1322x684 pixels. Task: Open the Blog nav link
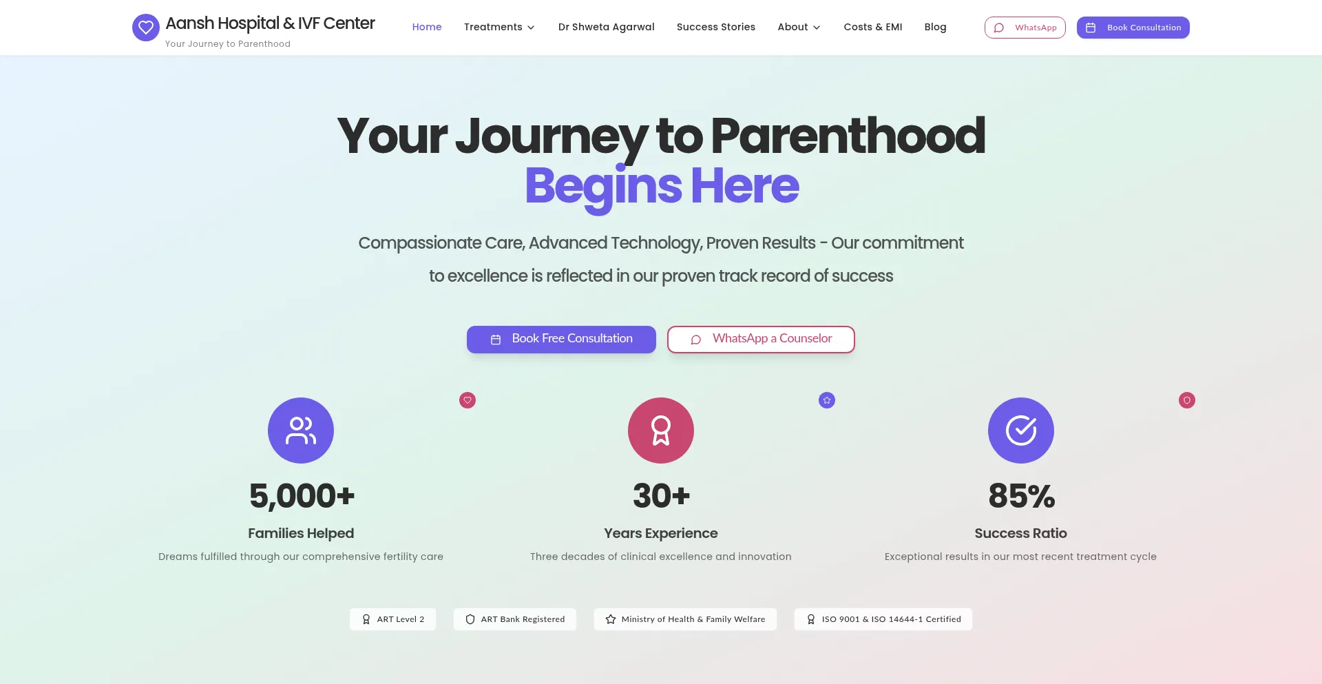pos(935,28)
